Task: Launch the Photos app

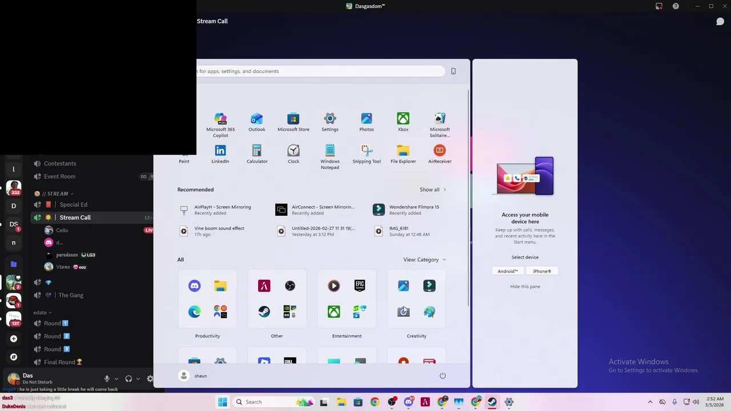Action: coord(367,122)
